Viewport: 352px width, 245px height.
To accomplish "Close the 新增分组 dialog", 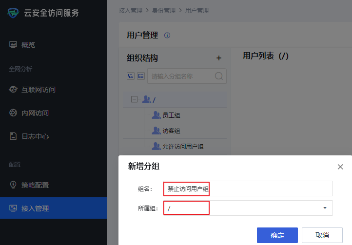I will [x=340, y=167].
